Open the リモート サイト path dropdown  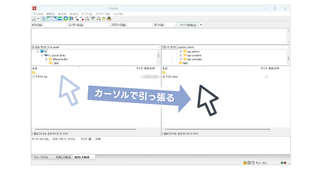(289, 47)
